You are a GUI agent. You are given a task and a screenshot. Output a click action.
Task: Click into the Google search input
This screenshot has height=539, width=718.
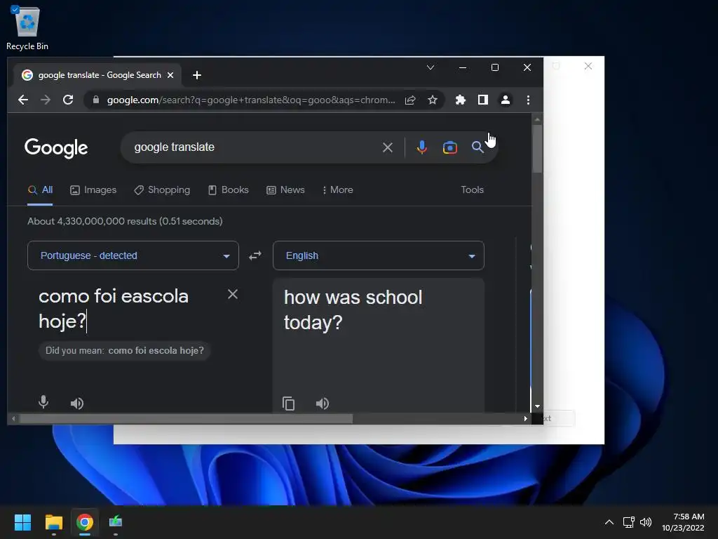(x=254, y=147)
